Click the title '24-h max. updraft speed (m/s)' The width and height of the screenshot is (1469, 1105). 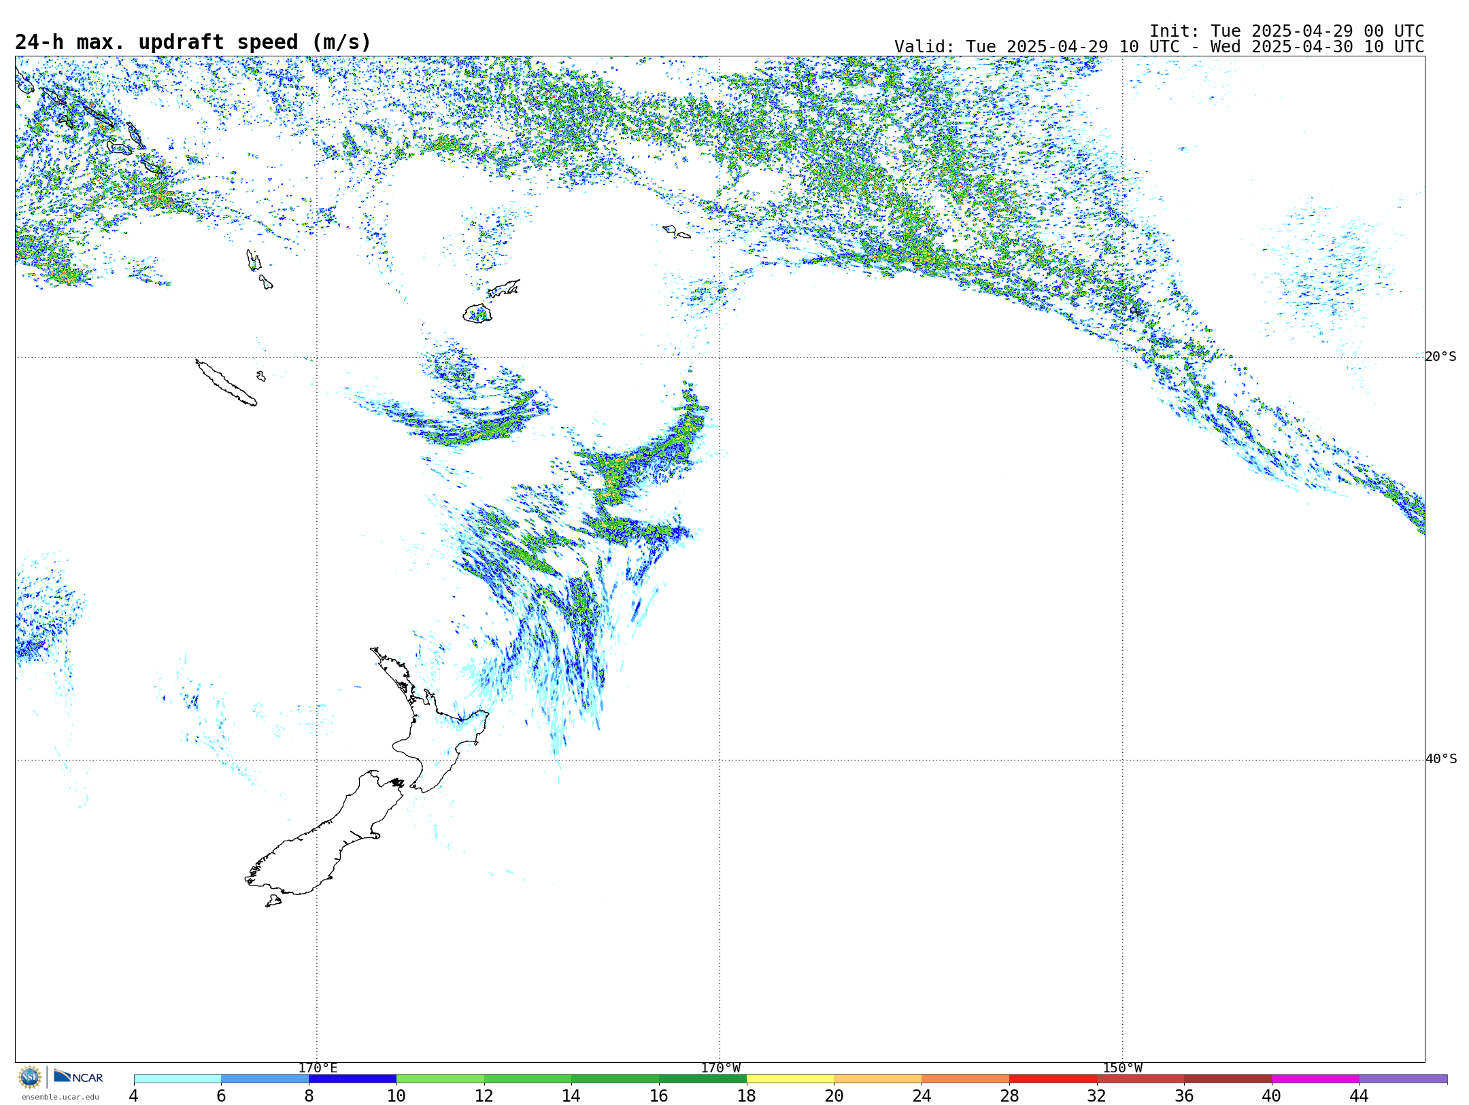pyautogui.click(x=193, y=42)
